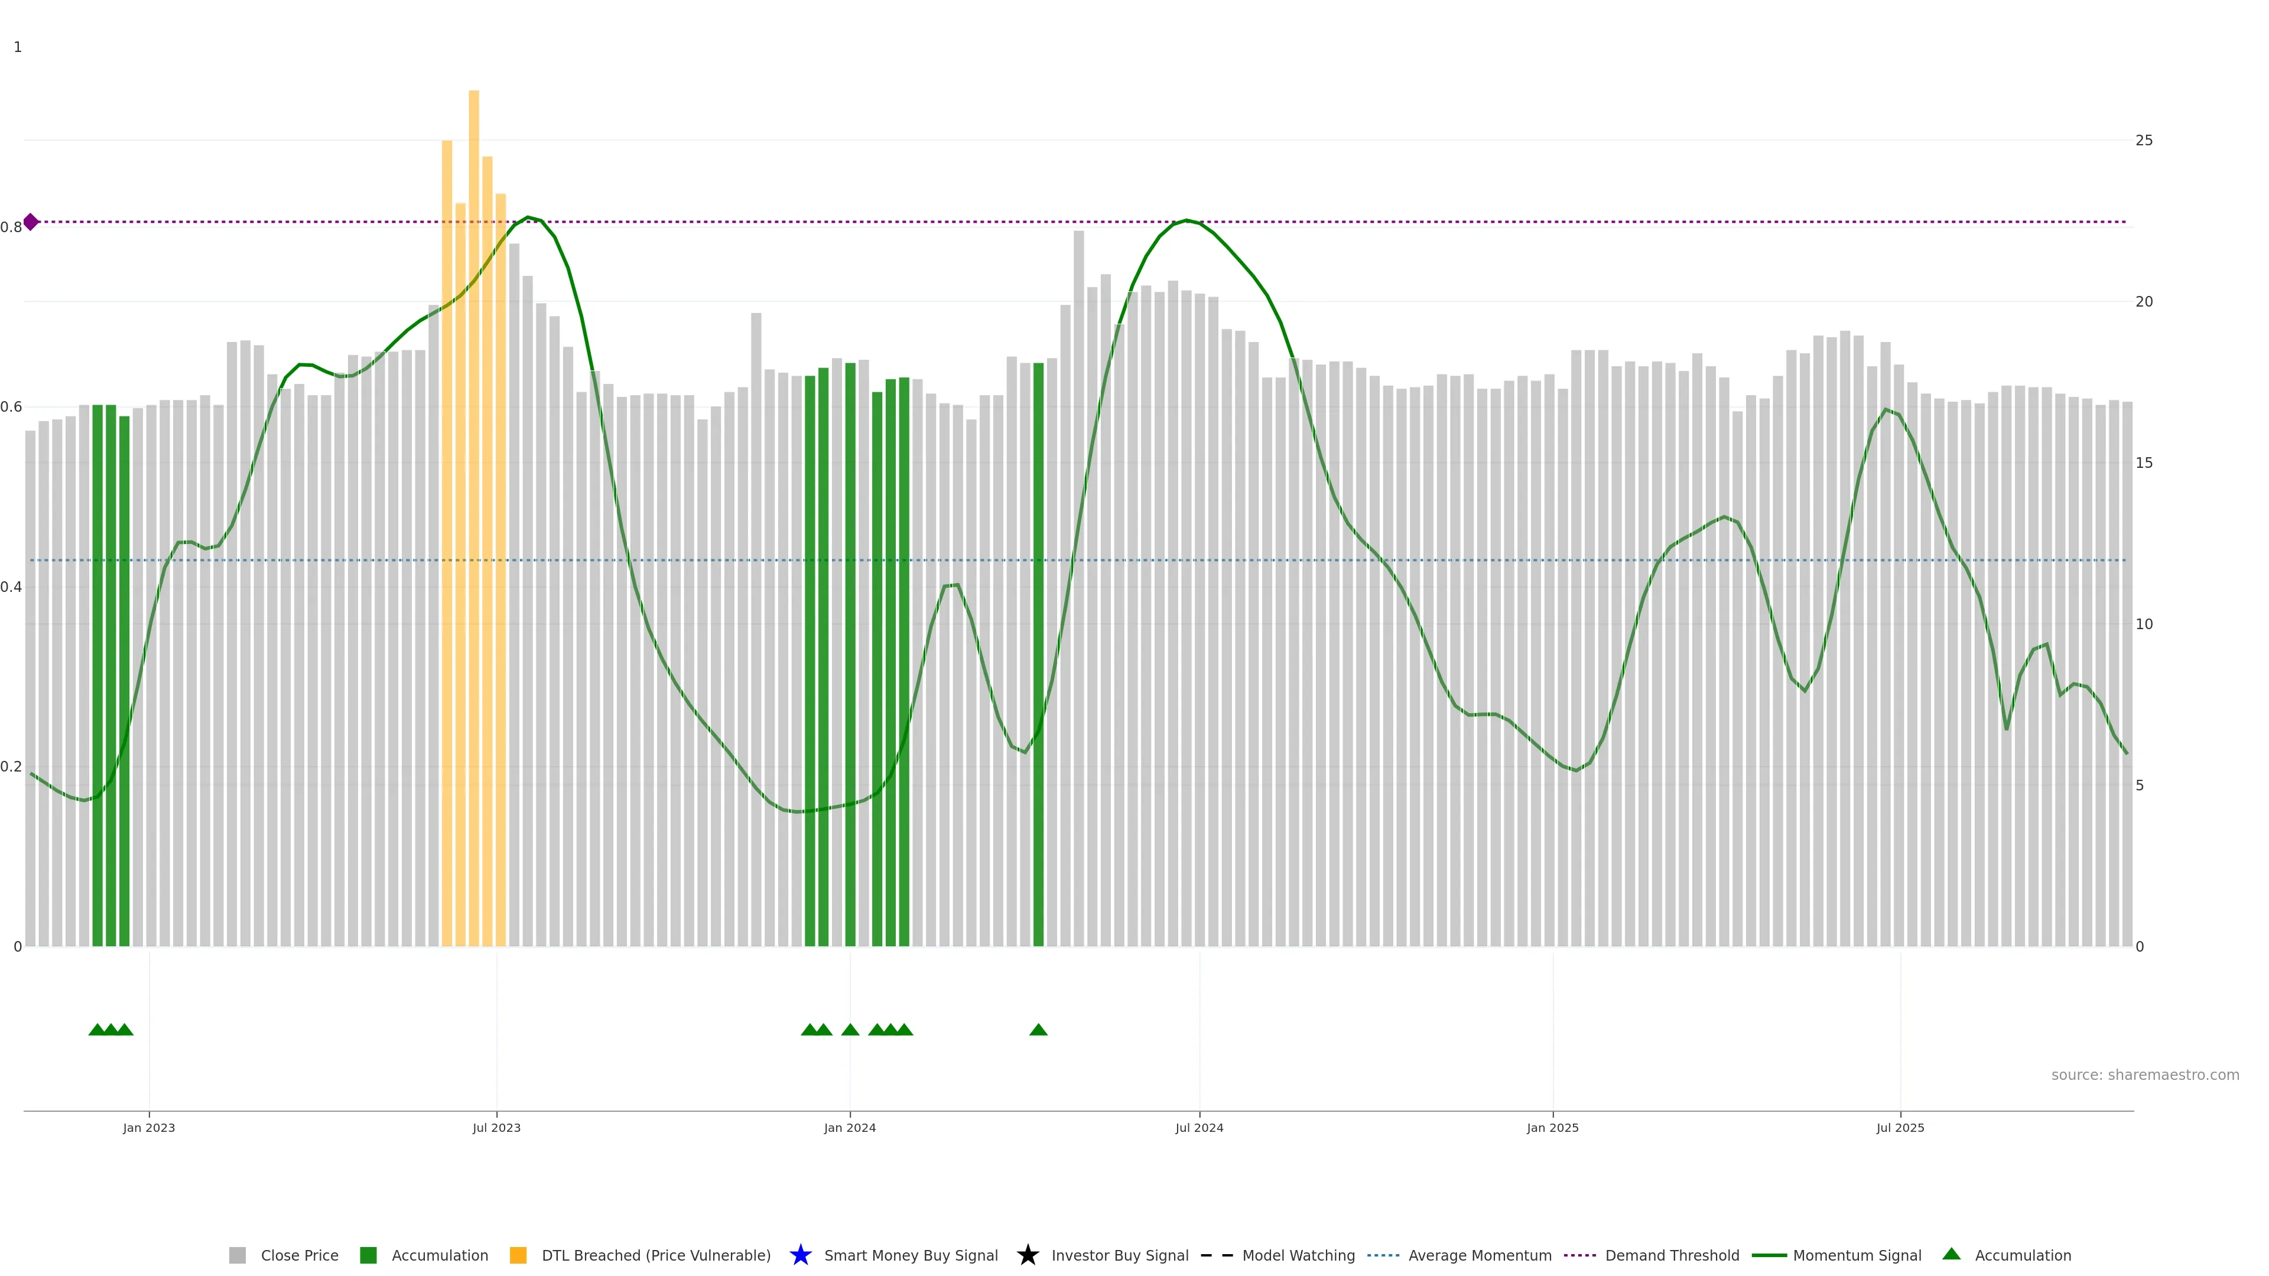Click the Jul 2024 axis label
The width and height of the screenshot is (2269, 1276).
tap(1199, 1127)
